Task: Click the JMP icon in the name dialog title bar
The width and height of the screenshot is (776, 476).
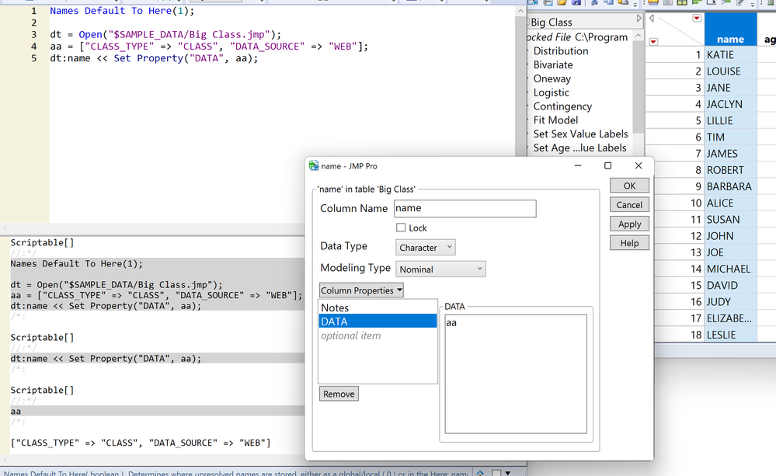Action: click(x=314, y=165)
